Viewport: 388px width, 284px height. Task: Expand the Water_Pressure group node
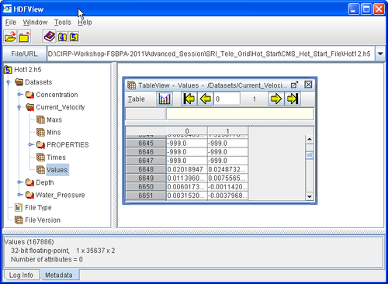coord(19,195)
